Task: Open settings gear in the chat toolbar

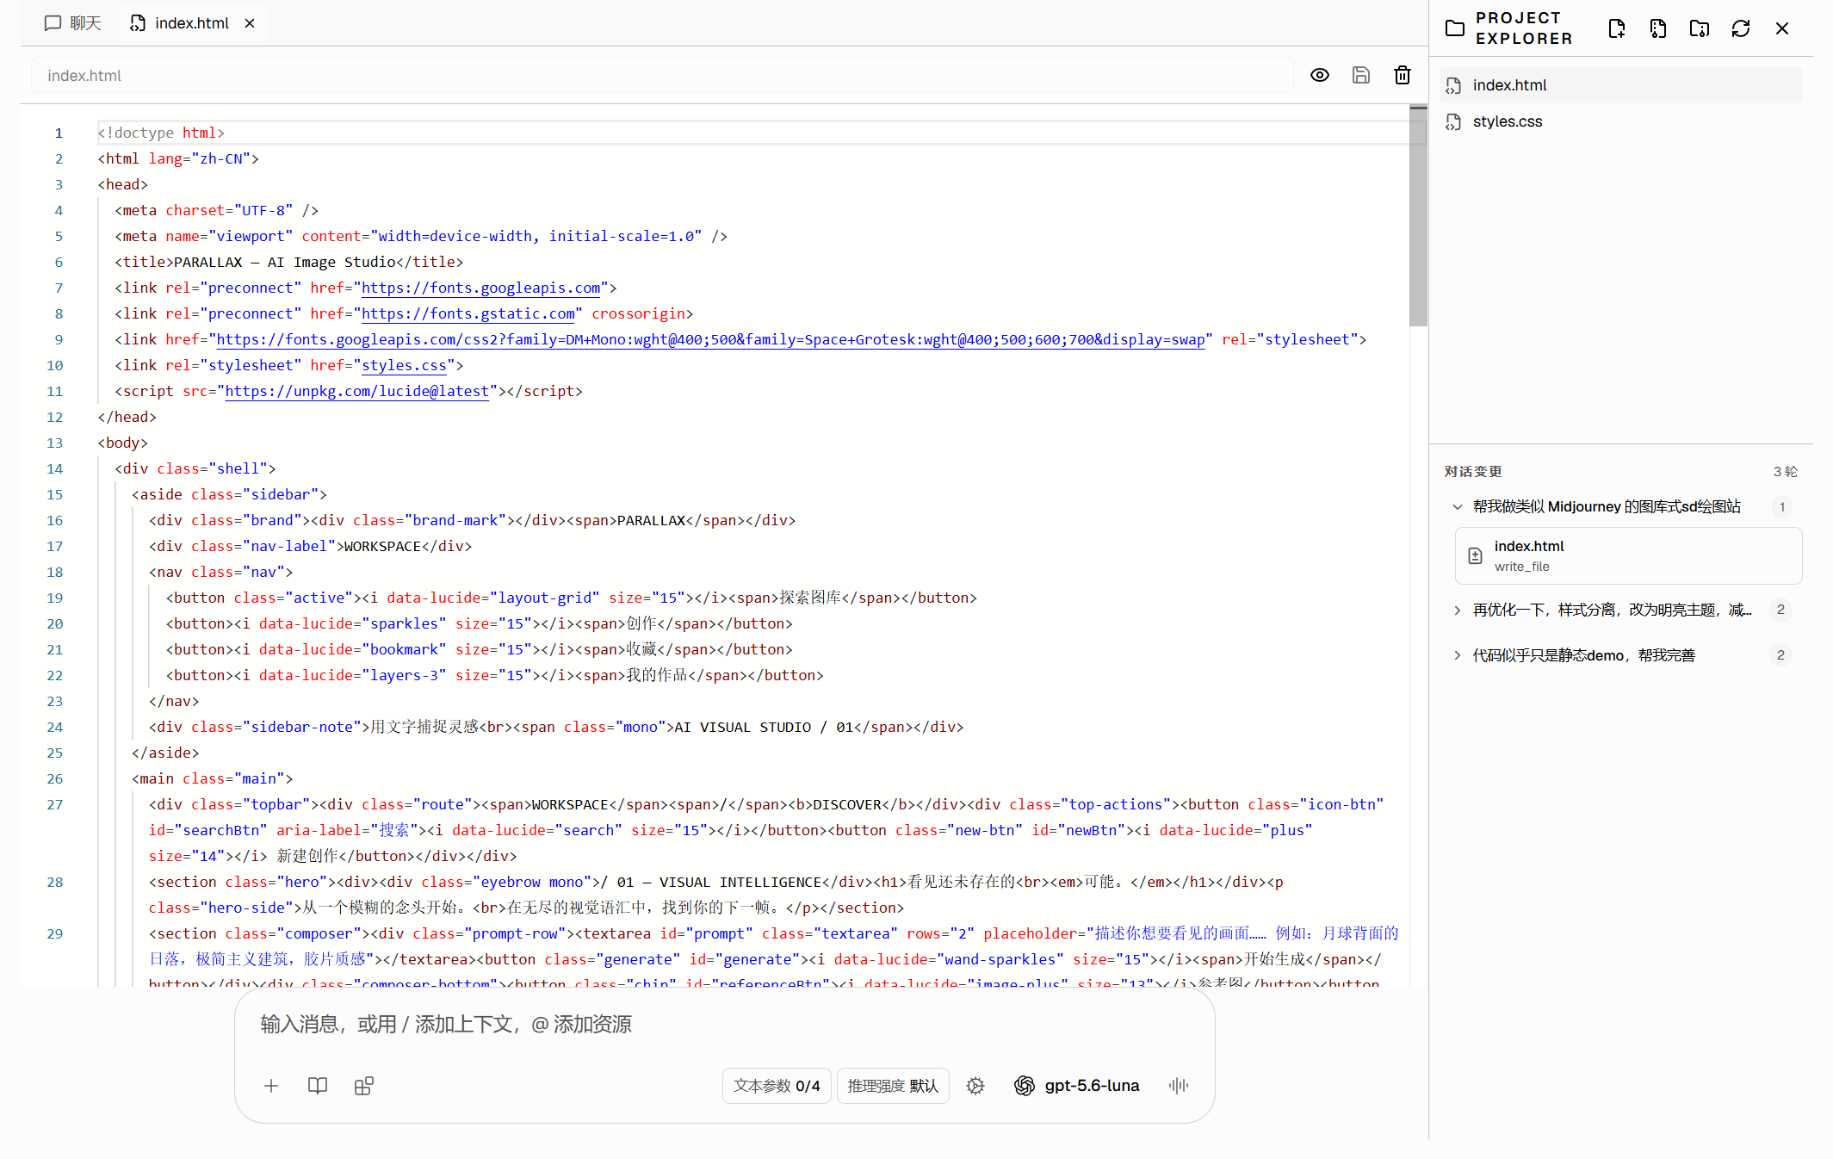Action: tap(975, 1086)
